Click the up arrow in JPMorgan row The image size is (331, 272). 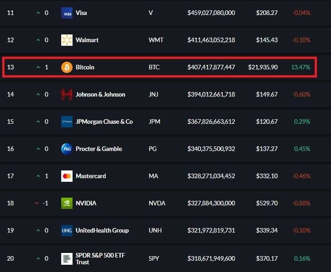click(x=38, y=122)
